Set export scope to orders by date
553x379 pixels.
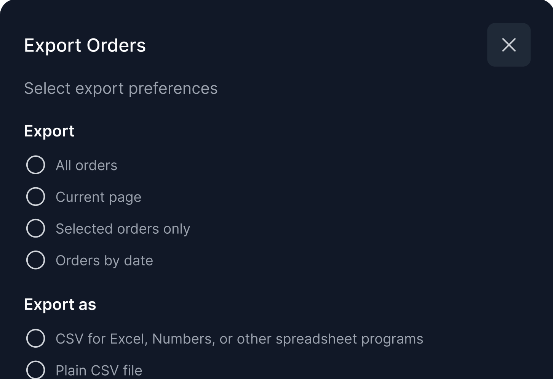click(35, 260)
